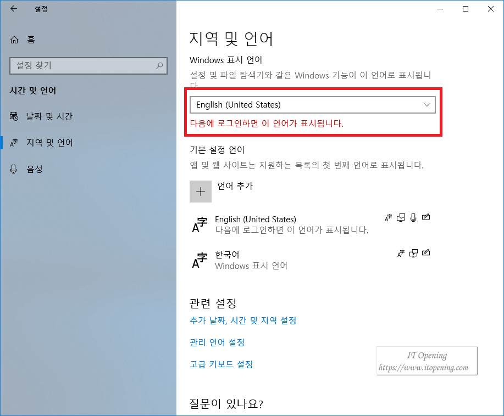
Task: Click the 지역 및 언어 page title
Action: tap(231, 39)
